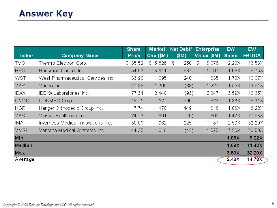The image size is (277, 208).
Task: Click the EV/ Sales column header
Action: (x=231, y=52)
